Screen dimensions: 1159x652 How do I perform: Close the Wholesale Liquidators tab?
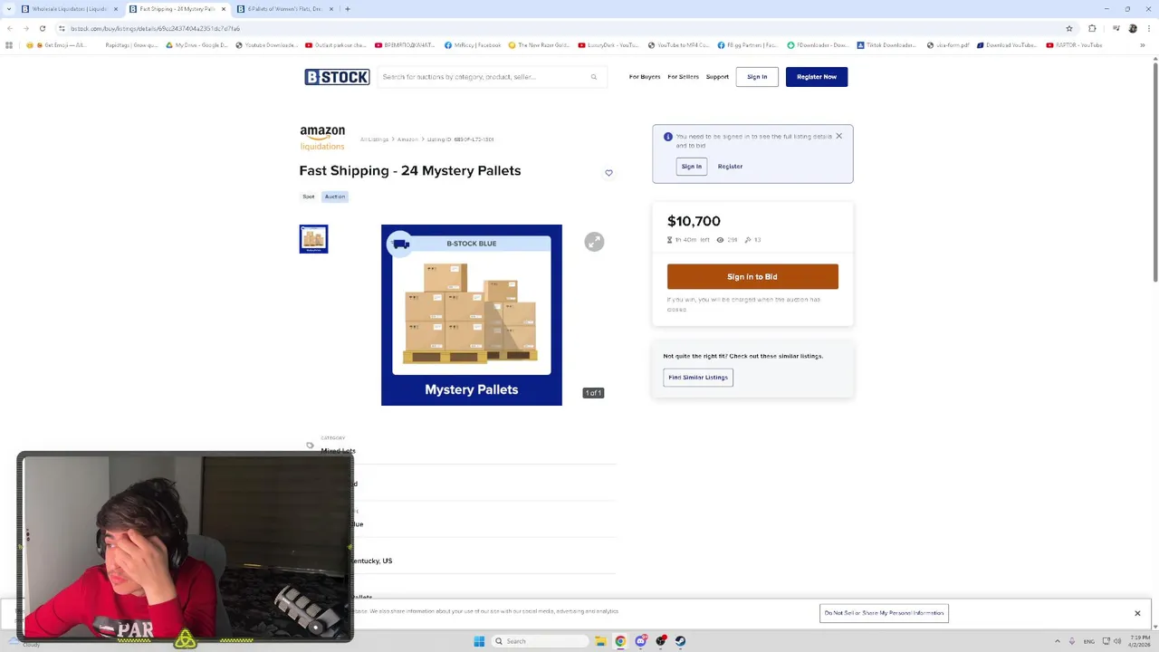tap(115, 9)
